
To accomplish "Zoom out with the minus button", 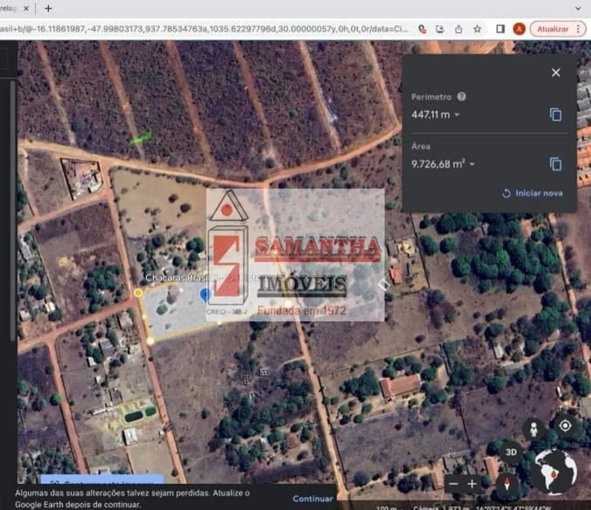I will click(454, 484).
